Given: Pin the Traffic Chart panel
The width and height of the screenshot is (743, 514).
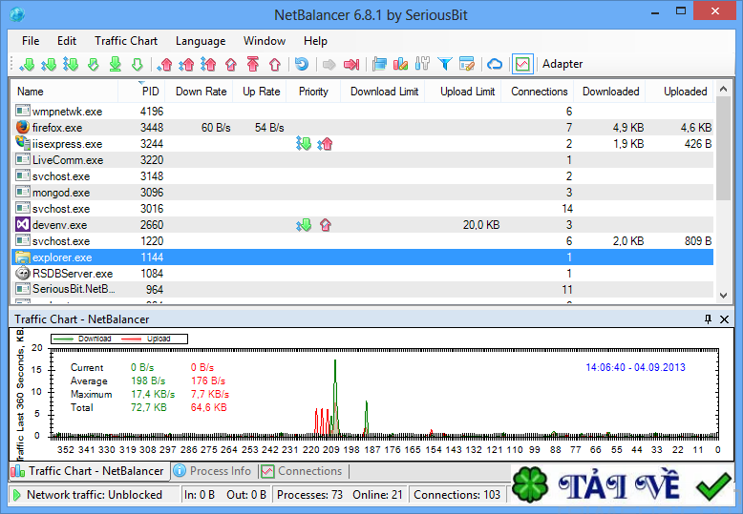Looking at the screenshot, I should (708, 319).
